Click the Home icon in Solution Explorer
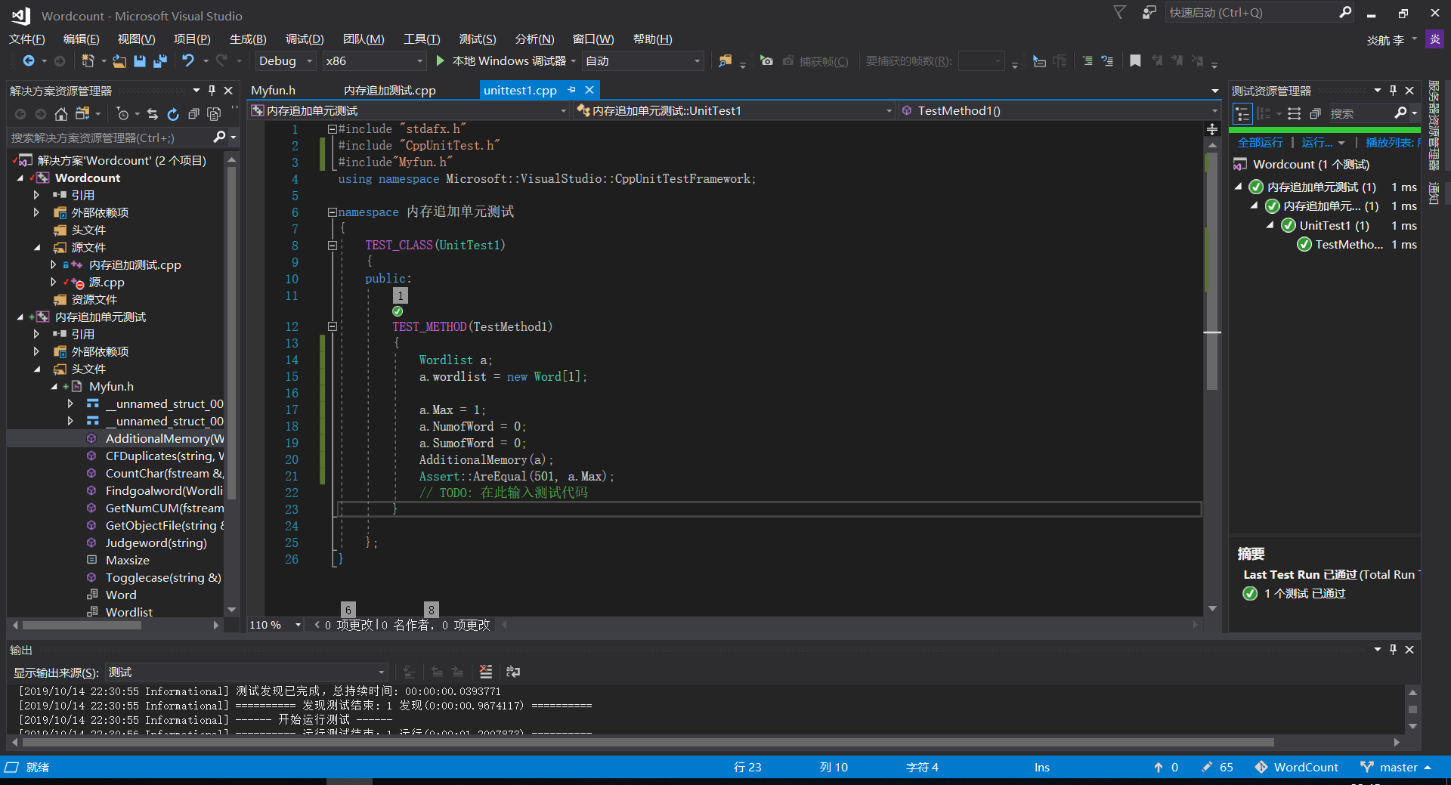 point(61,114)
